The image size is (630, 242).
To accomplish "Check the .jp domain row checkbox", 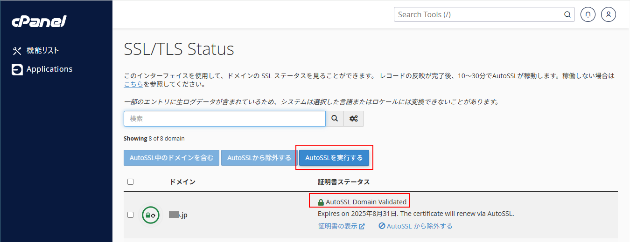I will coord(130,215).
